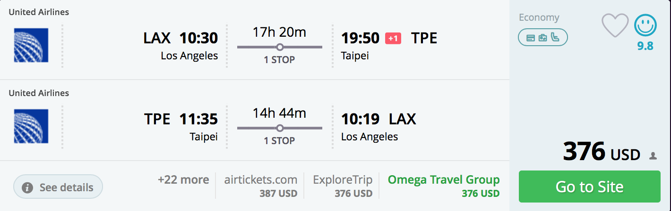This screenshot has width=671, height=211.
Task: Click the credit card fare icon
Action: pyautogui.click(x=531, y=38)
